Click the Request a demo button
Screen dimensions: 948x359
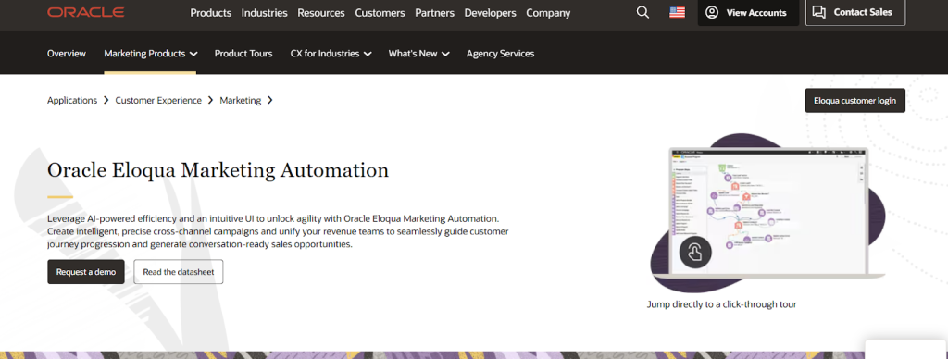pyautogui.click(x=86, y=272)
